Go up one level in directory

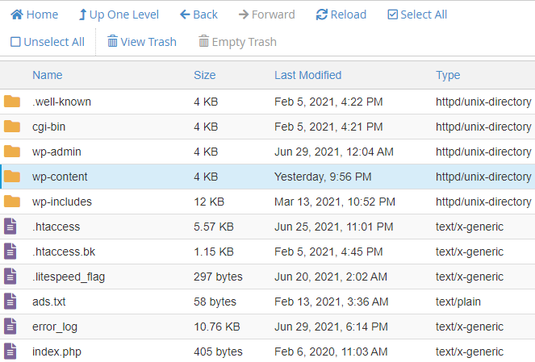coord(119,15)
